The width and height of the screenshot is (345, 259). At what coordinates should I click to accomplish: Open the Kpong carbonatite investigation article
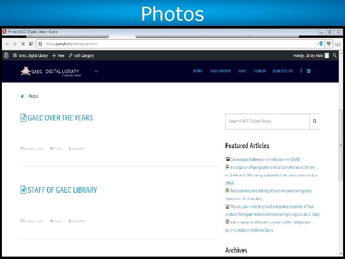pyautogui.click(x=272, y=175)
